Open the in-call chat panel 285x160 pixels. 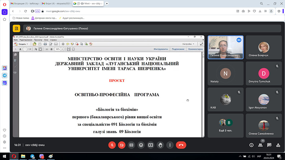[x=269, y=145]
